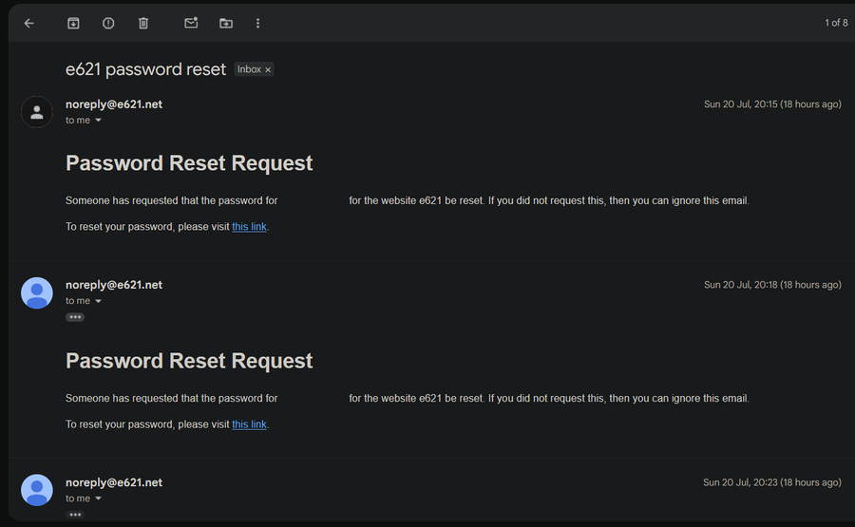
Task: Click the timestamp Sun 20 Jul, 20:15
Action: click(x=772, y=104)
